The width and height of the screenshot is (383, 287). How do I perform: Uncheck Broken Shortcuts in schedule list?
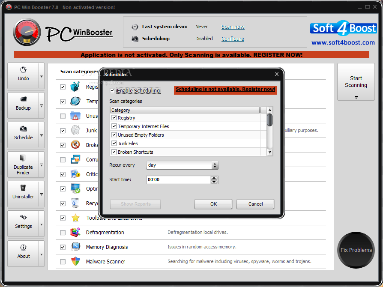pyautogui.click(x=114, y=152)
